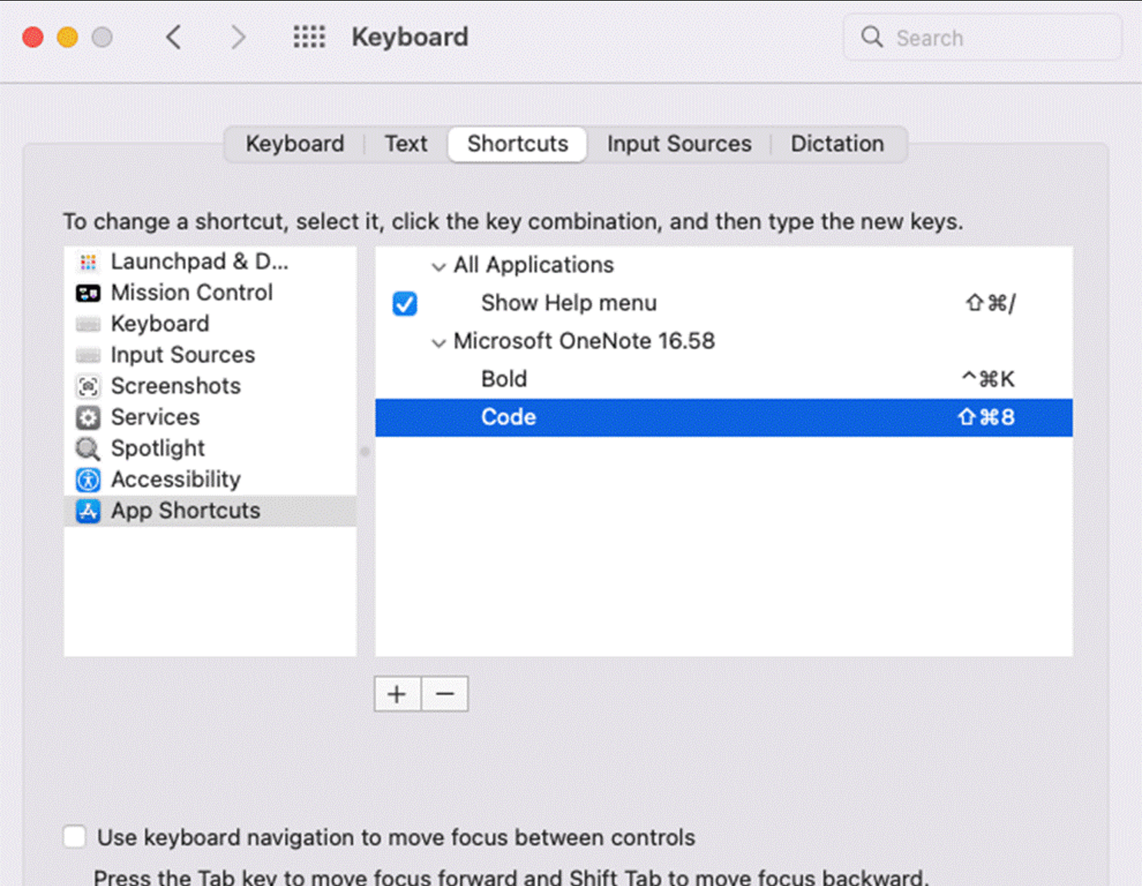Viewport: 1142px width, 886px height.
Task: Click the Screenshots icon in sidebar
Action: pyautogui.click(x=88, y=386)
